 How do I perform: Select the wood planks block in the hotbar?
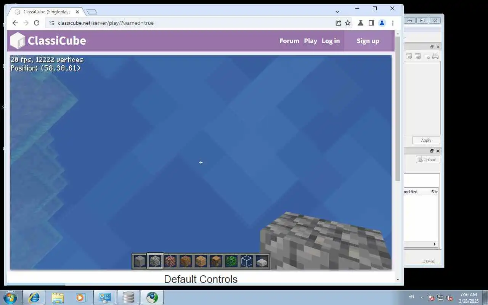point(201,261)
